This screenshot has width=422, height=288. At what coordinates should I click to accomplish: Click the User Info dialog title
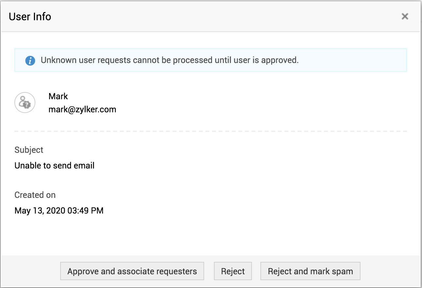30,17
